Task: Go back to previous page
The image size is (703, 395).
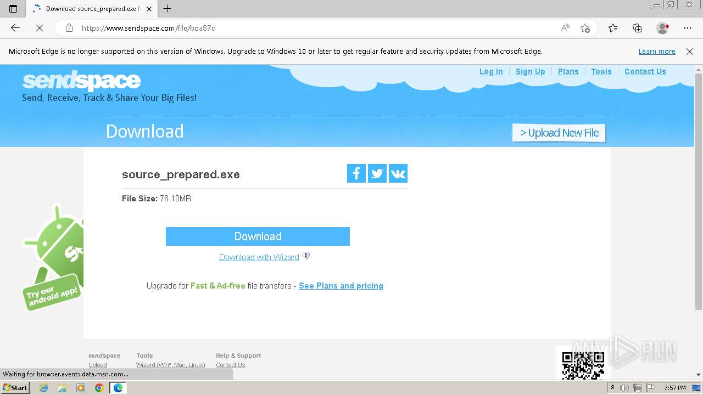Action: pyautogui.click(x=15, y=28)
